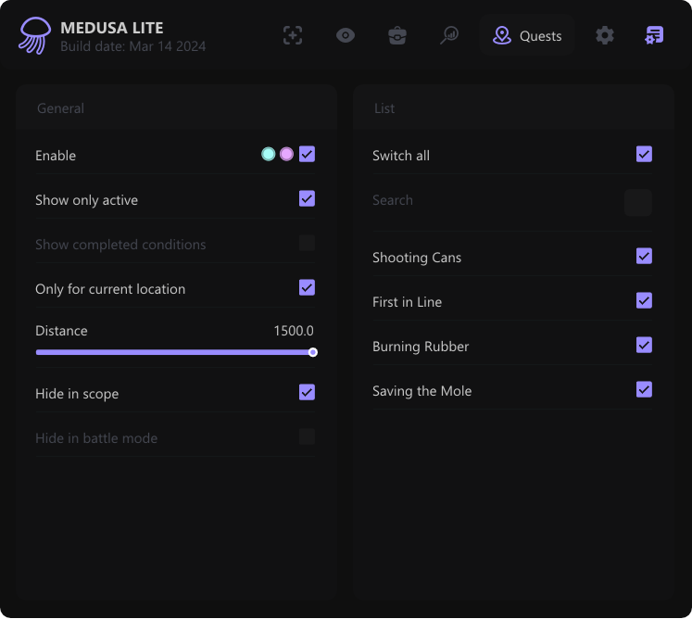This screenshot has height=619, width=692.
Task: Open the magnifier radar tab icon
Action: coord(449,35)
